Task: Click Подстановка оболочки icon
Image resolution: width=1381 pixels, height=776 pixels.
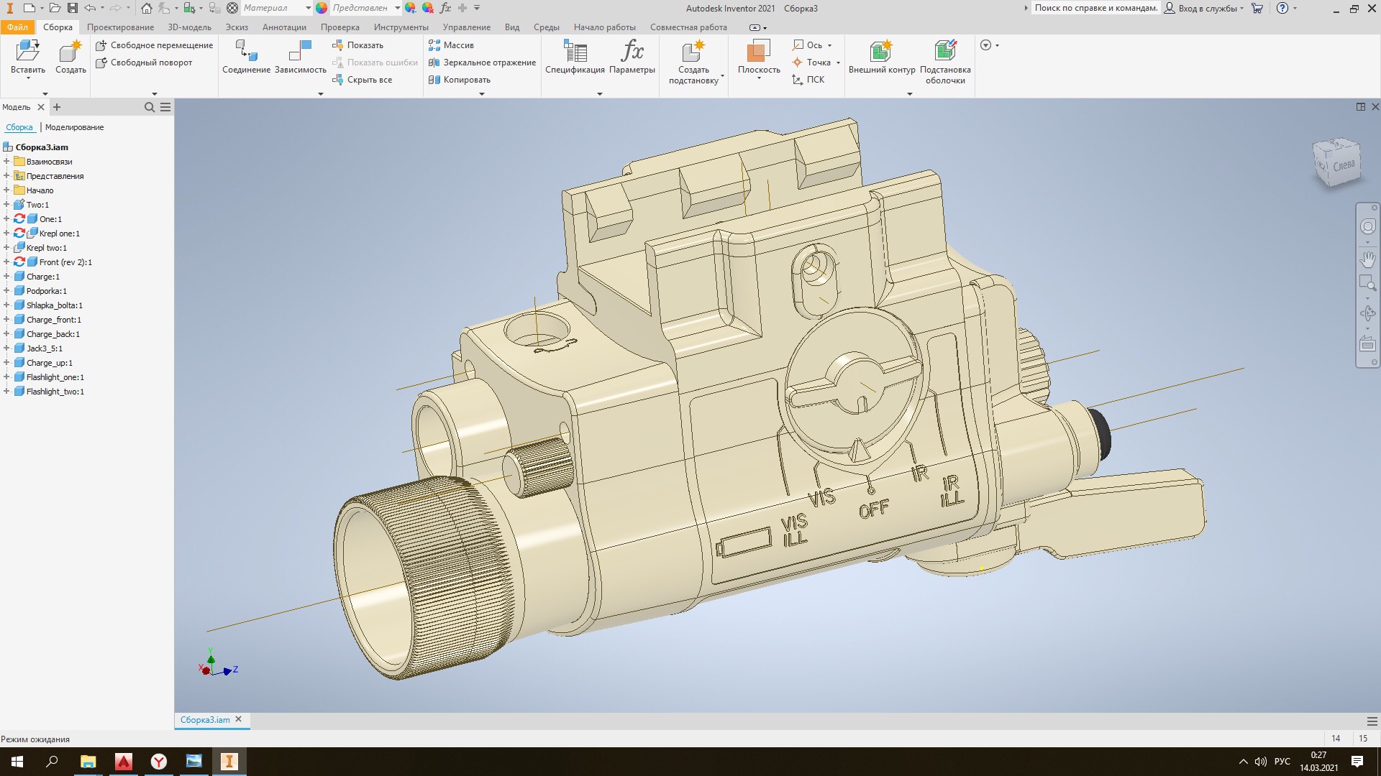Action: (x=944, y=53)
